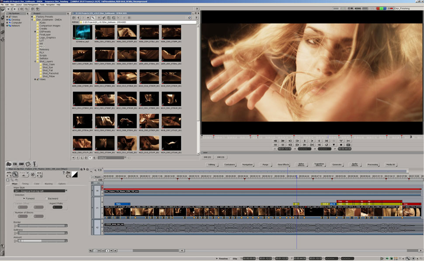Screen dimensions: 424x261
Task: Collapse the Shot_Layers folder in the Project tree
Action: coord(35,62)
